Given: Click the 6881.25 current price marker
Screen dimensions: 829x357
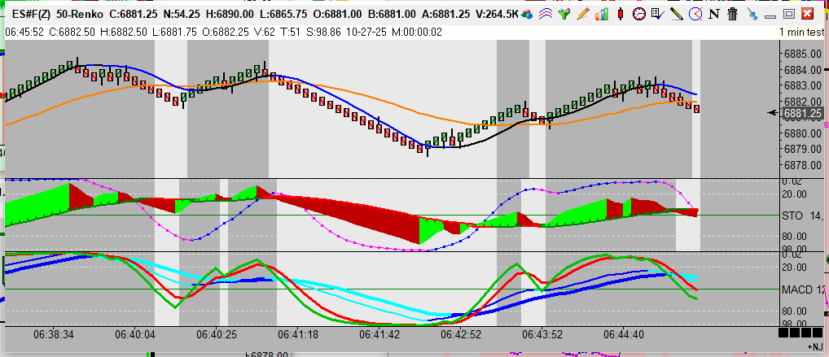Looking at the screenshot, I should [x=798, y=114].
